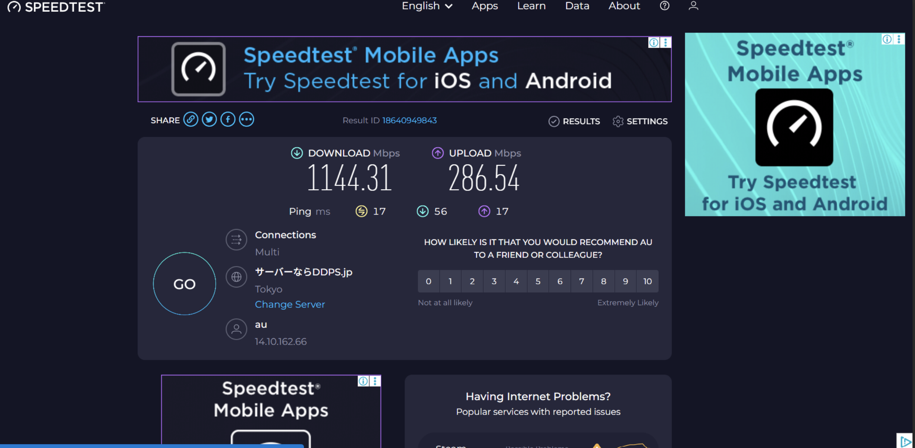Expand the English language dropdown
Image resolution: width=915 pixels, height=448 pixels.
(427, 6)
